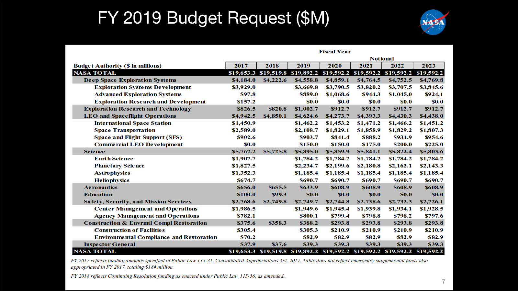This screenshot has width=518, height=291.
Task: Select the International Space Station row label
Action: [x=133, y=123]
